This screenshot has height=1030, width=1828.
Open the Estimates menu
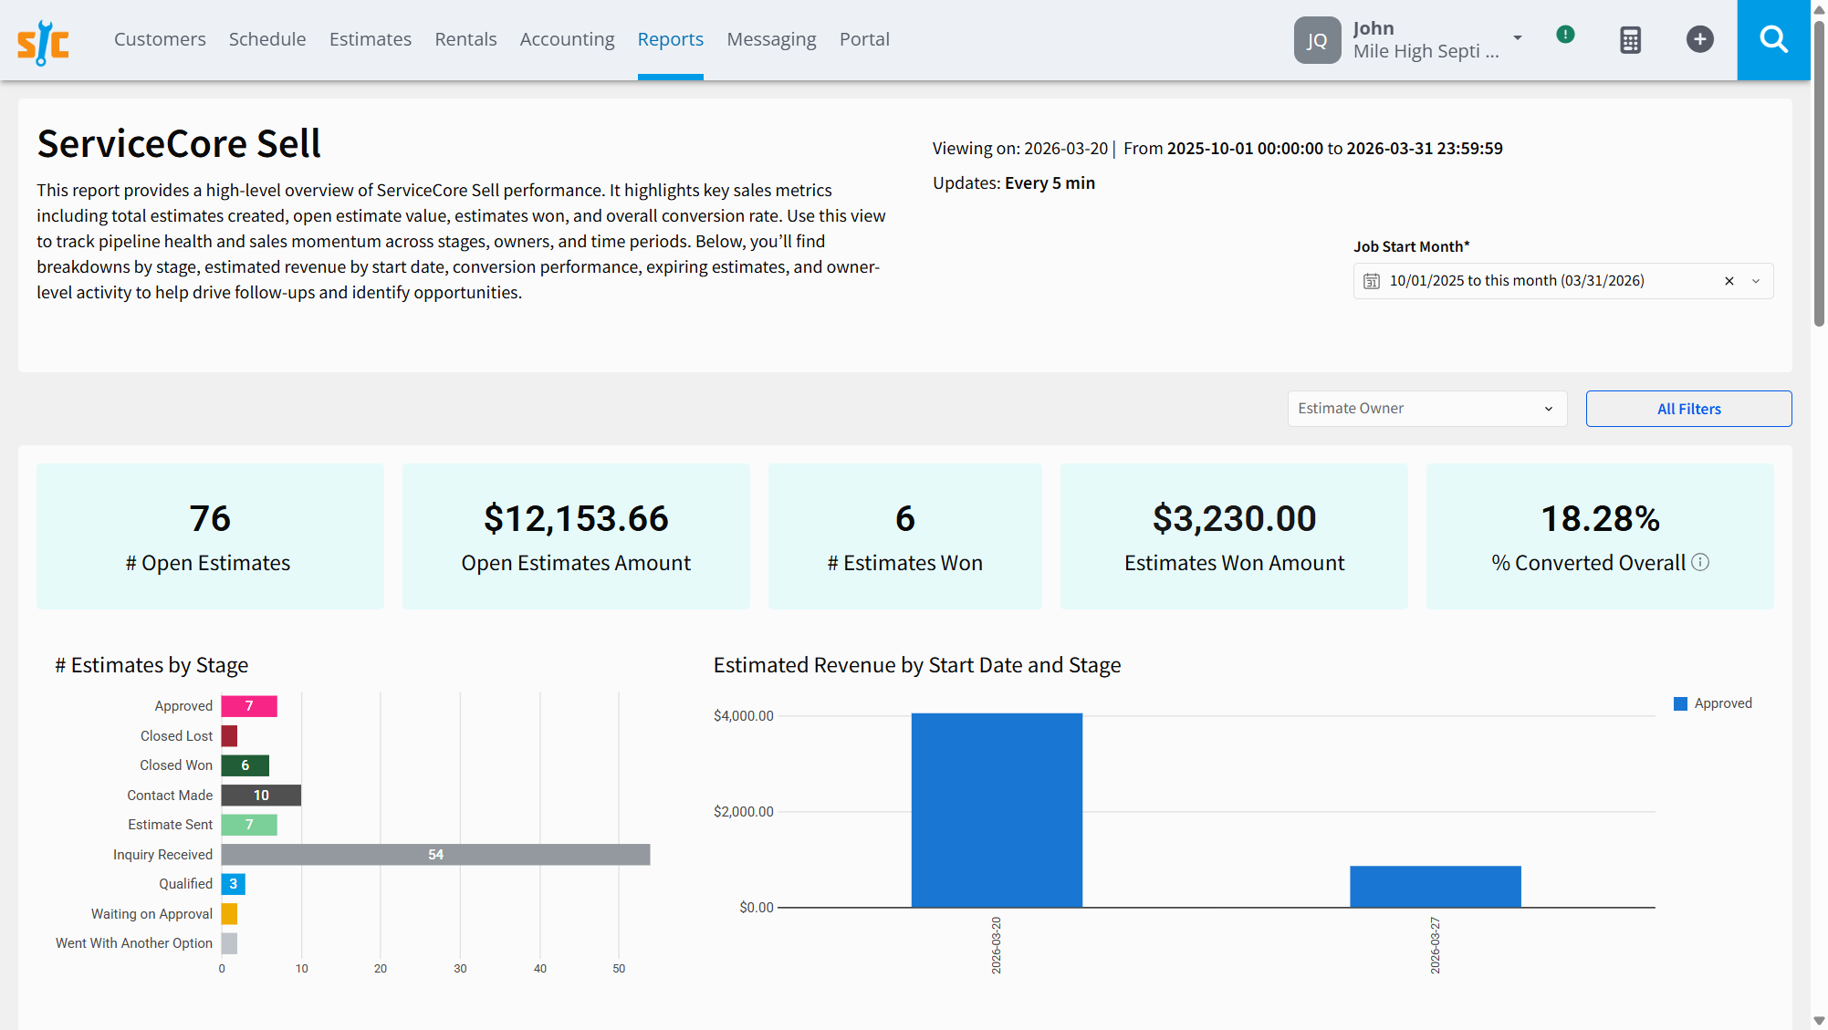[x=371, y=39]
